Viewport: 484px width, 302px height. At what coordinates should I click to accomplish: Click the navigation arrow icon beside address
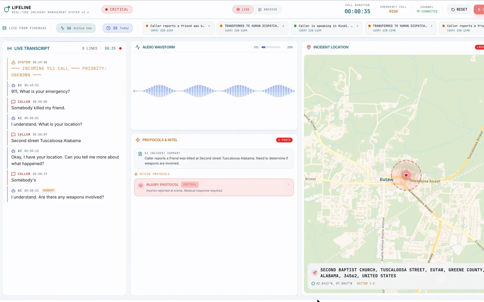pos(315,272)
